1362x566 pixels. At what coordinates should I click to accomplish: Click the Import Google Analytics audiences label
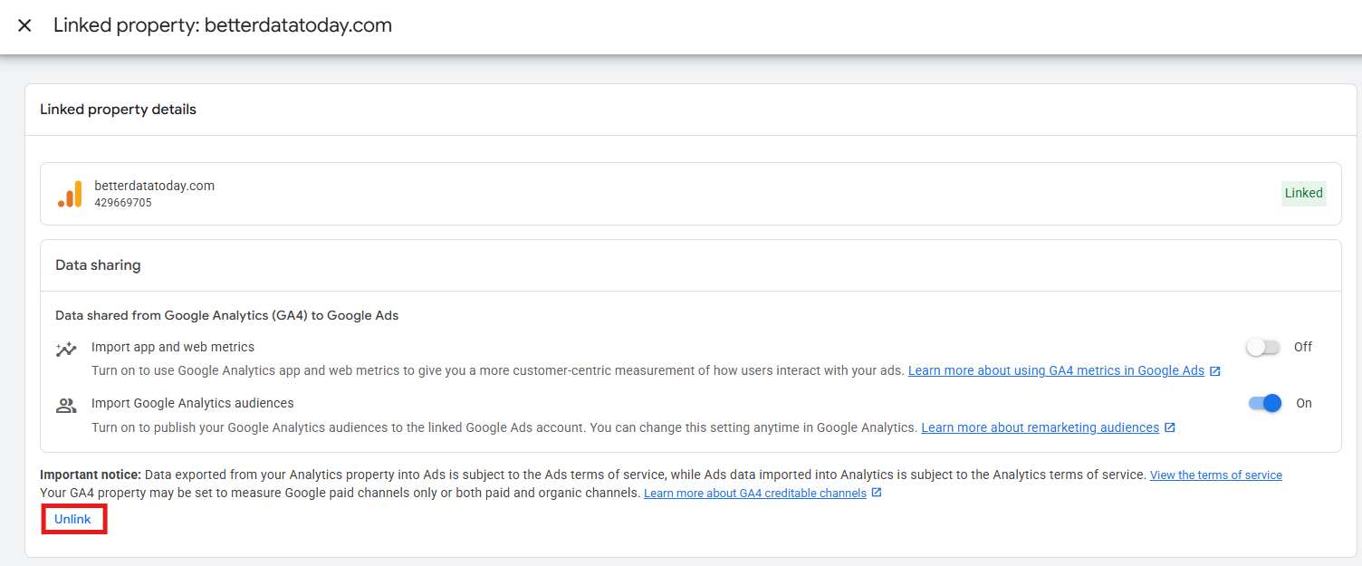click(x=193, y=404)
